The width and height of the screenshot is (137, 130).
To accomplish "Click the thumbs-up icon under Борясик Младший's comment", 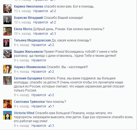I will (52, 22).
